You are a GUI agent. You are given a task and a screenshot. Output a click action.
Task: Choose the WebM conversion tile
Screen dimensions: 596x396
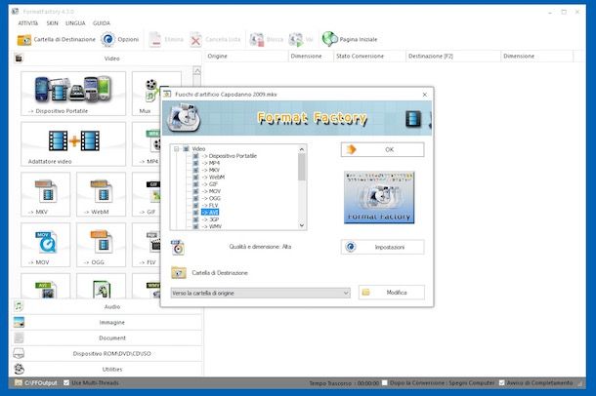click(101, 194)
